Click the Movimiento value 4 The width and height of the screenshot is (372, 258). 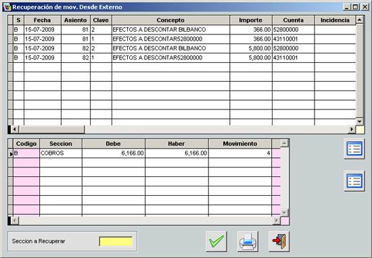click(x=240, y=153)
